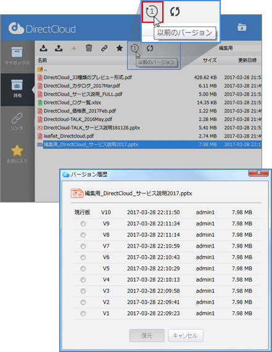The height and width of the screenshot is (352, 272).
Task: Click the V10 current version row
Action: pyautogui.click(x=166, y=212)
